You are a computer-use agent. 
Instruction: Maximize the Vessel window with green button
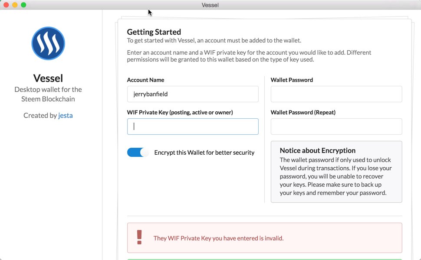23,5
